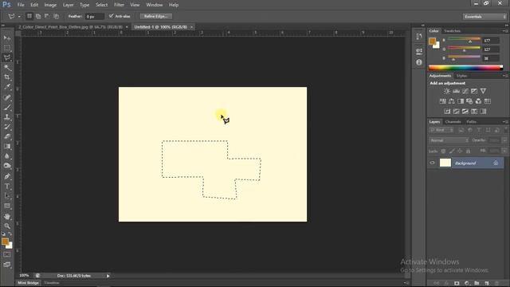Open the History panel icon
The width and height of the screenshot is (510, 287).
419,36
